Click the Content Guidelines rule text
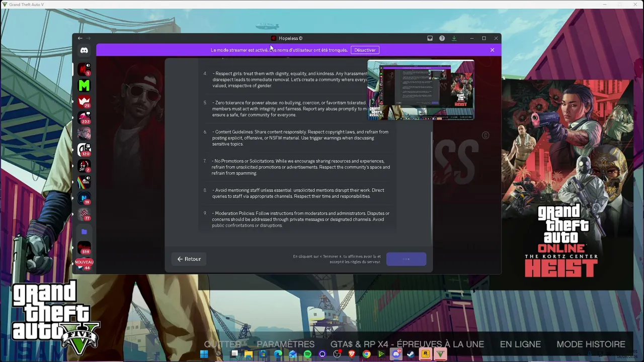644x362 pixels. (x=300, y=138)
